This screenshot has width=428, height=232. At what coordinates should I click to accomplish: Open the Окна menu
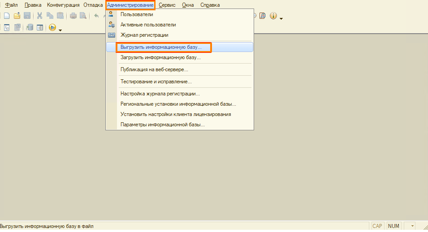tap(188, 5)
